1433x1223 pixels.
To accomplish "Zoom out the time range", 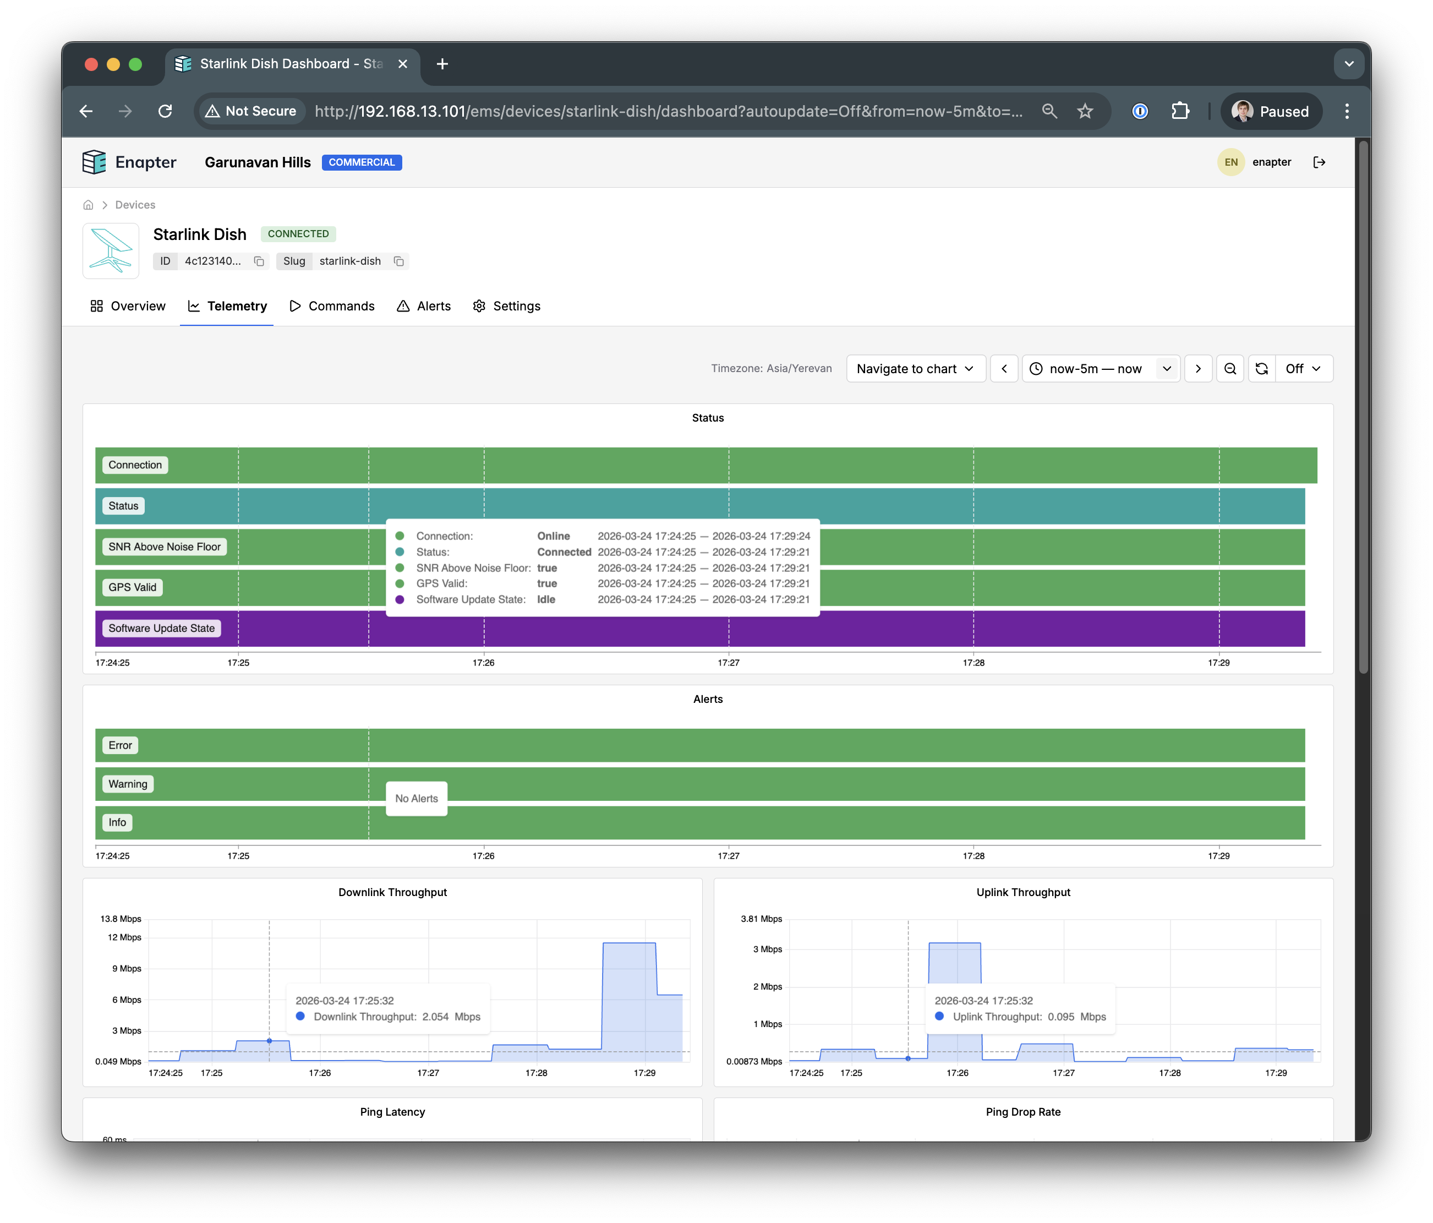I will [1230, 369].
